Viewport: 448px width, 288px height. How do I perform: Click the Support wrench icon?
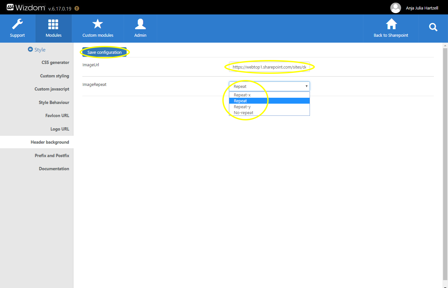tap(17, 25)
